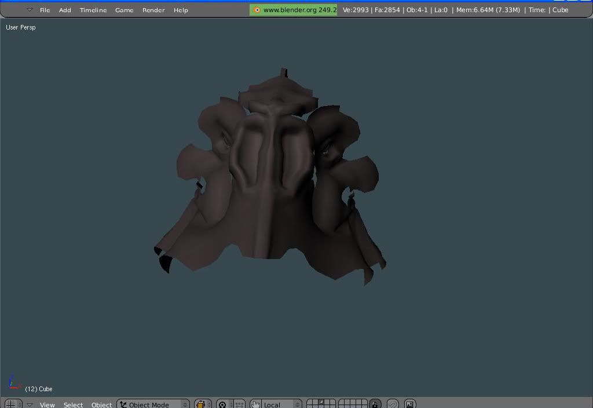The image size is (593, 408).
Task: Open the Timeline menu
Action: tap(93, 10)
